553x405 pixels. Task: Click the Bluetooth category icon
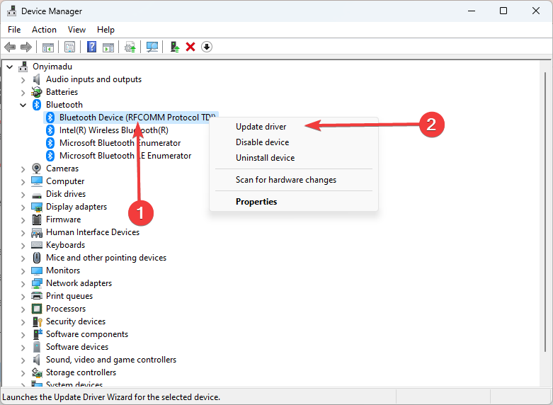point(37,105)
